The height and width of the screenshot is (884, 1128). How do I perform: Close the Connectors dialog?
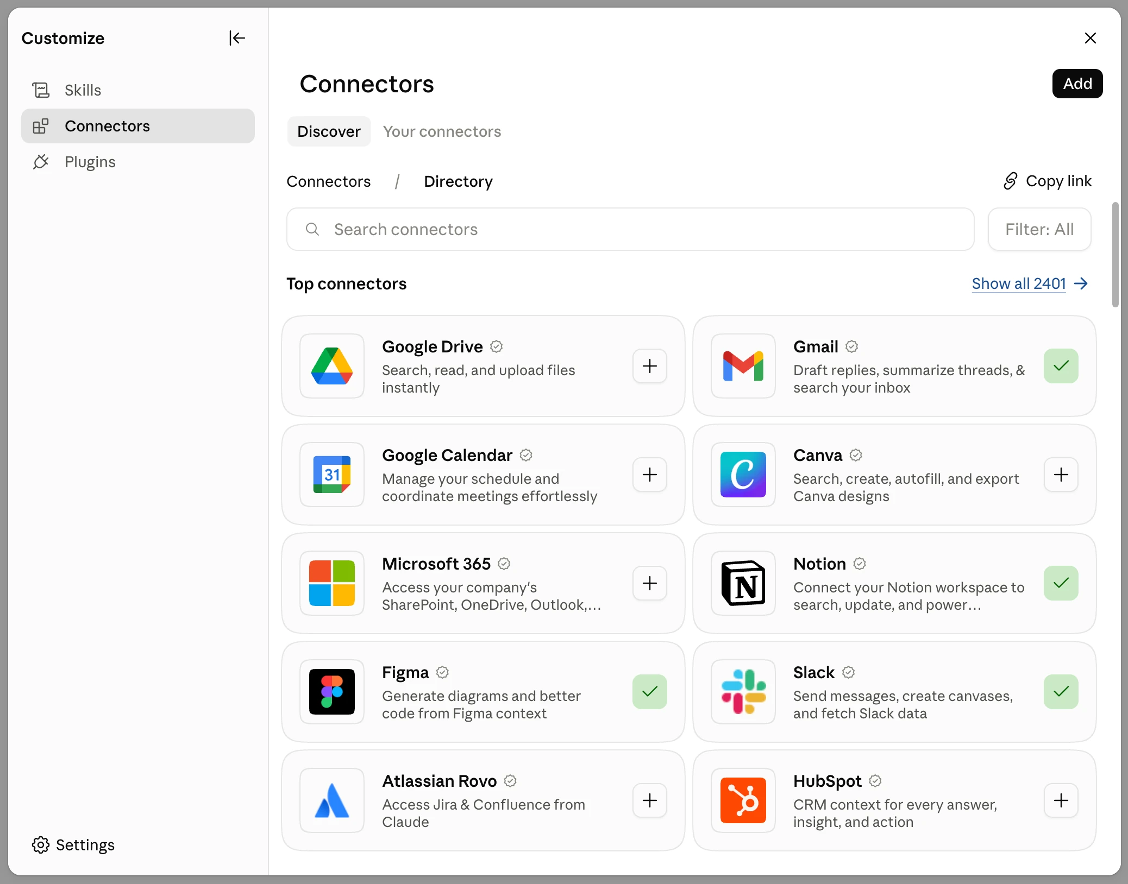coord(1090,38)
